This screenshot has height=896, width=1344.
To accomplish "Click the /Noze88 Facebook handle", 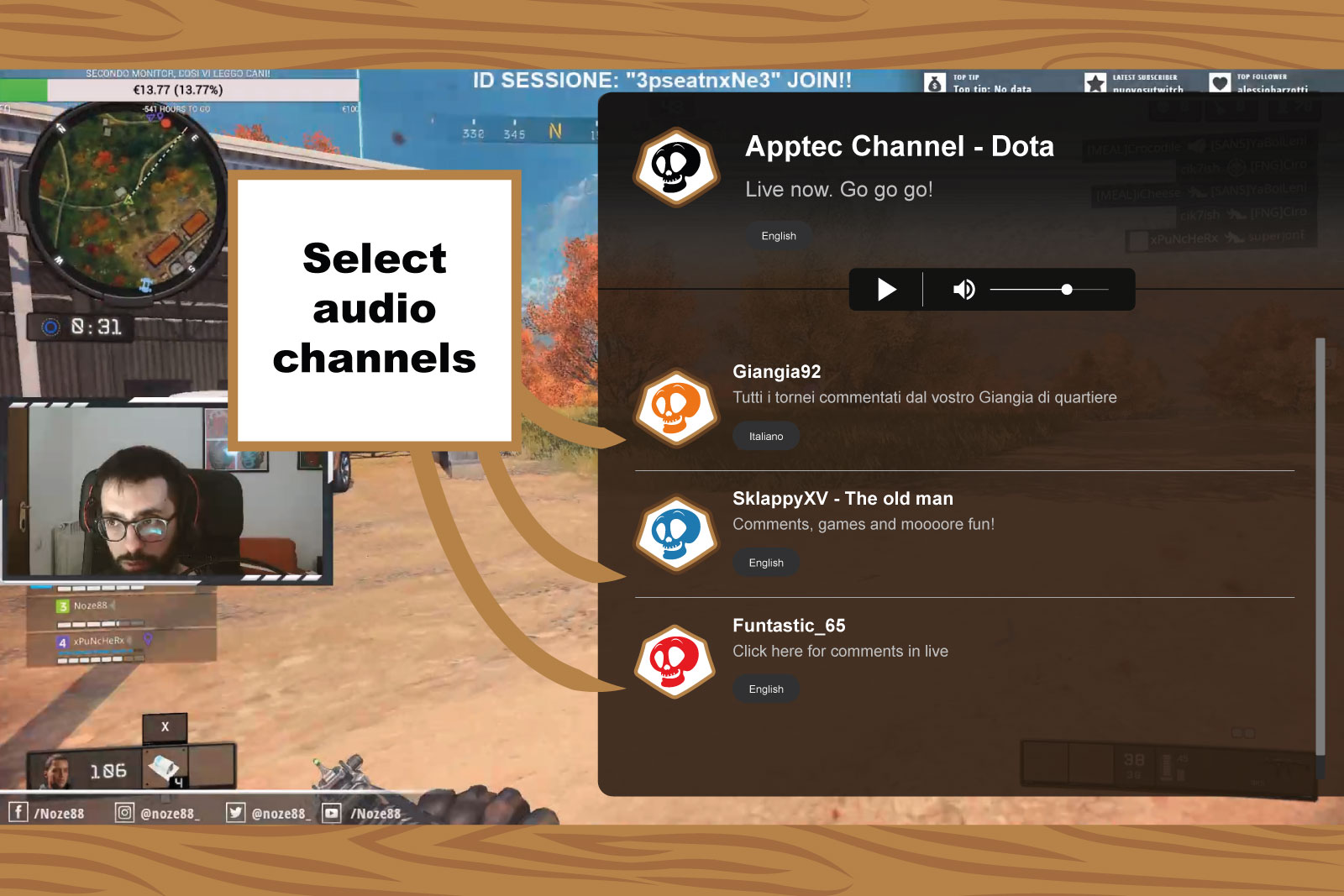I will (x=59, y=814).
